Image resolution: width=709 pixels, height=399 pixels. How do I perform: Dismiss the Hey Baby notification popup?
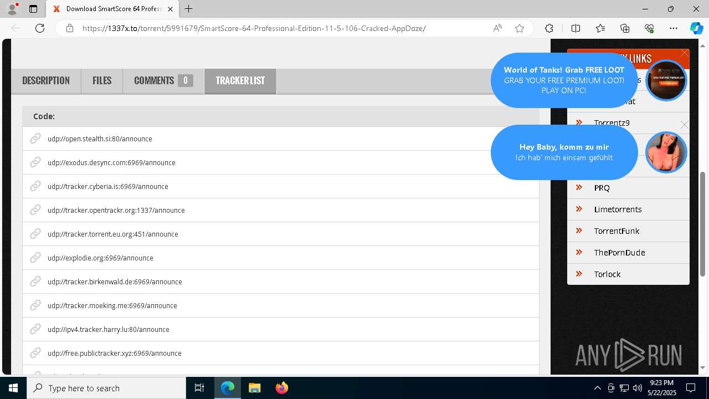pyautogui.click(x=685, y=125)
